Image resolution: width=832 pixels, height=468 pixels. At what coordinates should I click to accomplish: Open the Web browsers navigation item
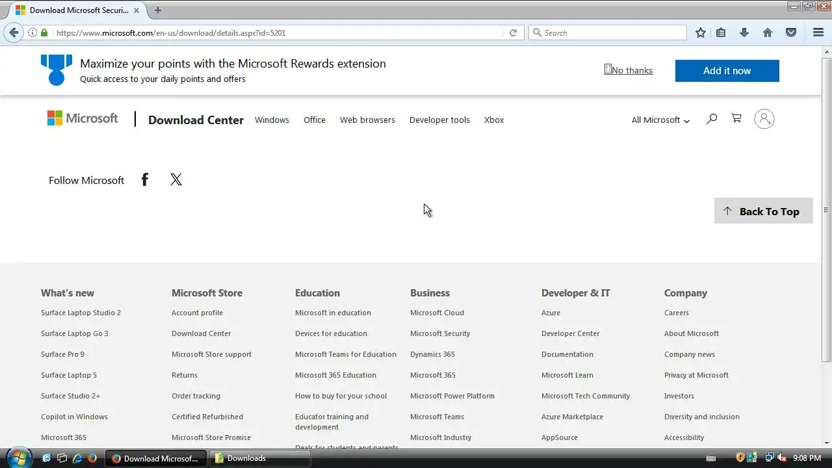coord(367,120)
